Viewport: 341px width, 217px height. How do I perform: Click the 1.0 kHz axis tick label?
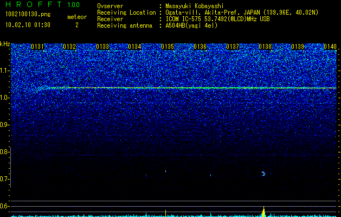[x=4, y=98]
